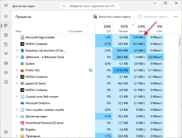Open Task Manager settings gear
Screen dimensions: 182x138
6,132
